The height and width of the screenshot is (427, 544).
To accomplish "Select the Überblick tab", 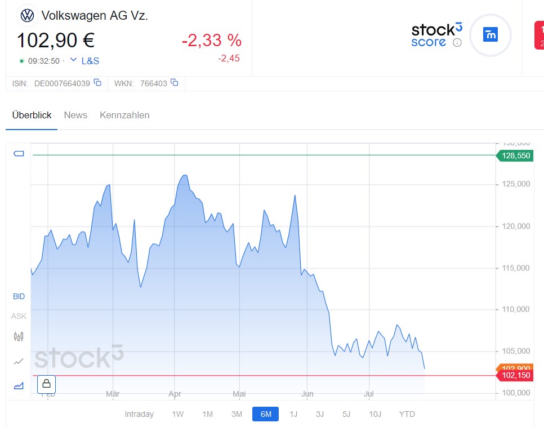I will 32,115.
